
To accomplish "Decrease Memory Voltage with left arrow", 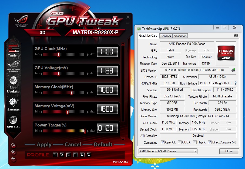I will pos(41,112).
